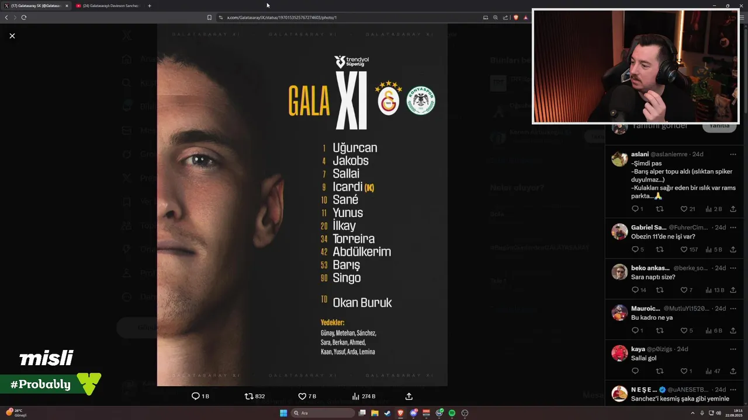Viewport: 748px width, 420px height.
Task: Click the browser address bar URL
Action: 282,17
